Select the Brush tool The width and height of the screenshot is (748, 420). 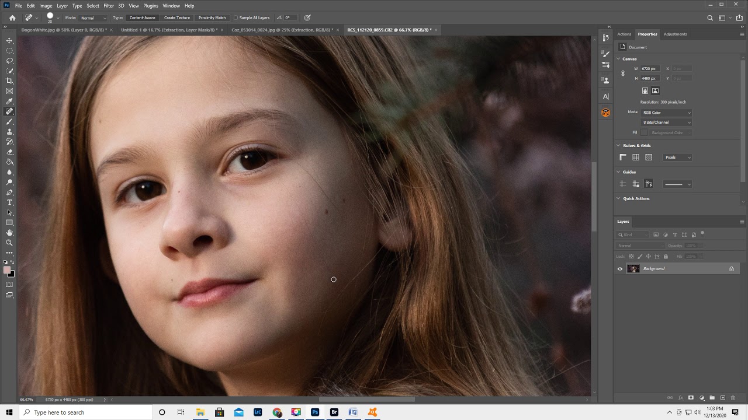(9, 122)
